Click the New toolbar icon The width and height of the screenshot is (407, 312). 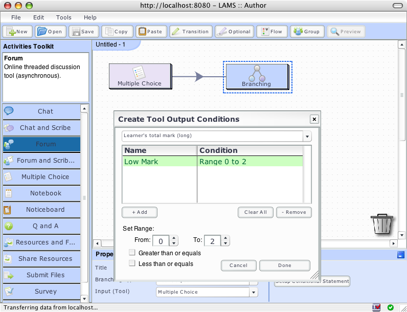[18, 31]
